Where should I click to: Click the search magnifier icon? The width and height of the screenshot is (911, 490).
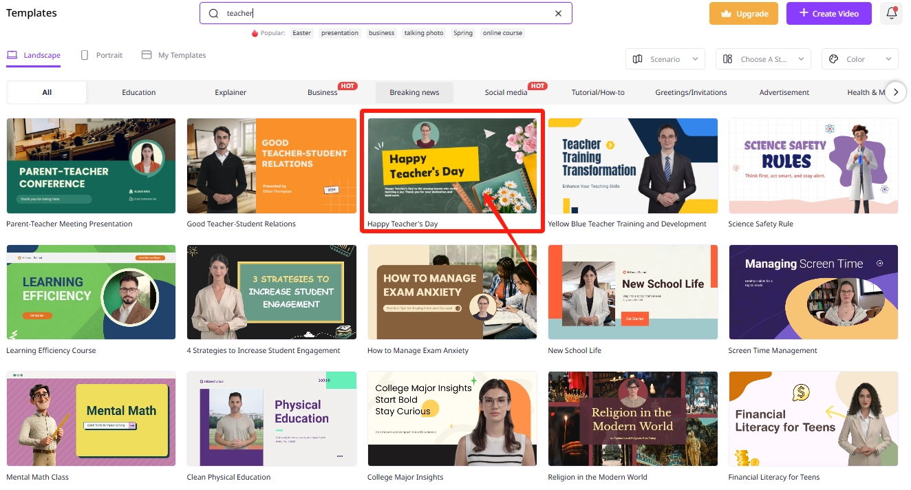[213, 14]
